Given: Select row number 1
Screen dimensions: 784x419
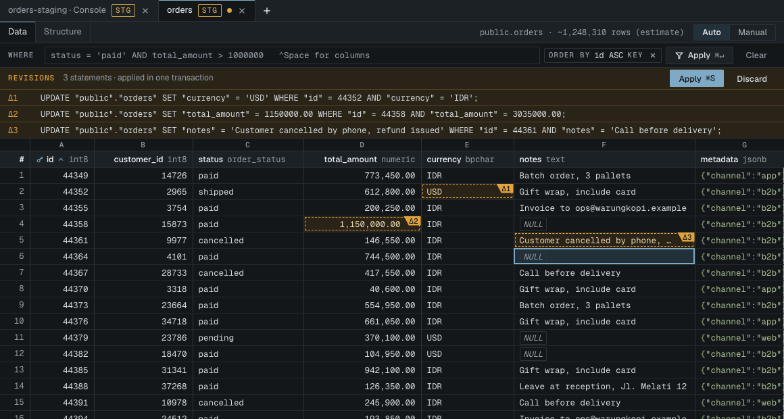Looking at the screenshot, I should [x=15, y=176].
